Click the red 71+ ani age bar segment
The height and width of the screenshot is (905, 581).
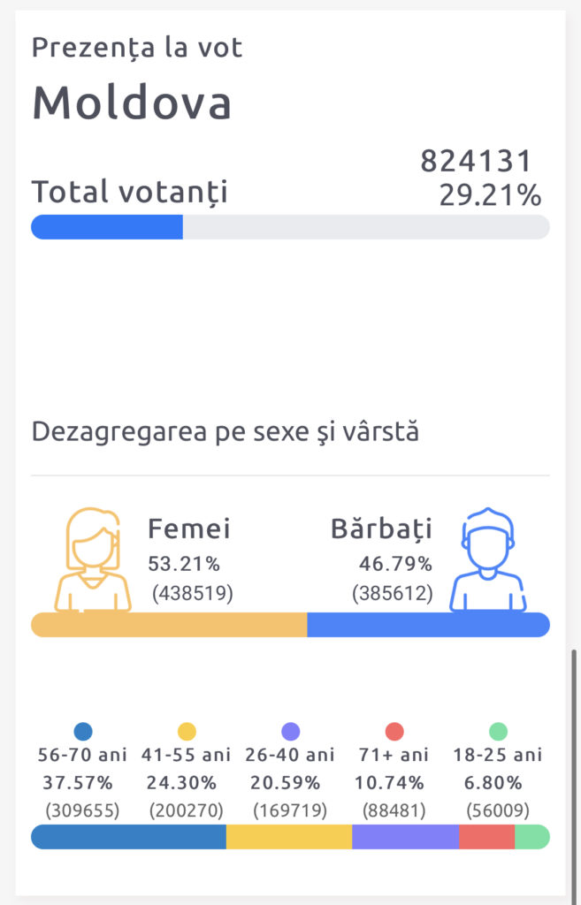tap(486, 837)
